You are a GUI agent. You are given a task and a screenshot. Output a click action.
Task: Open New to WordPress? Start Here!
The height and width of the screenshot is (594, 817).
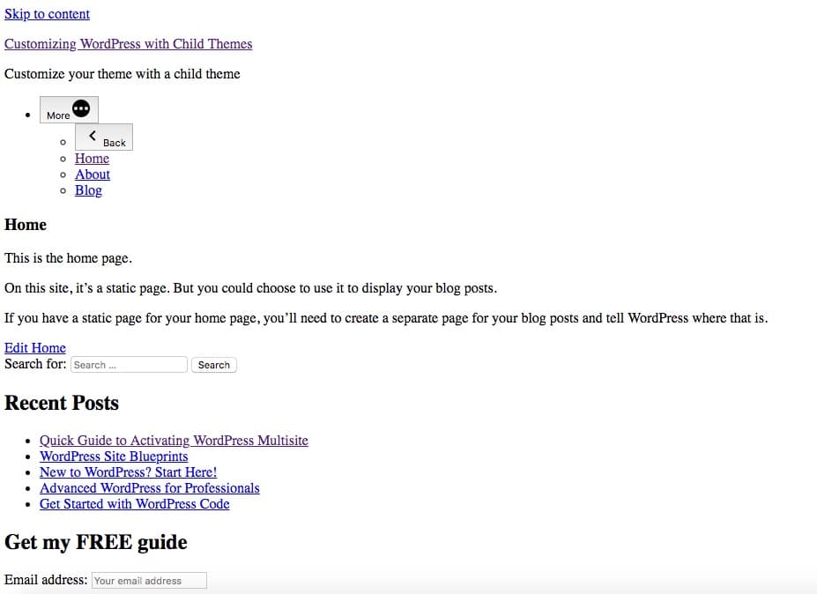[x=128, y=471]
